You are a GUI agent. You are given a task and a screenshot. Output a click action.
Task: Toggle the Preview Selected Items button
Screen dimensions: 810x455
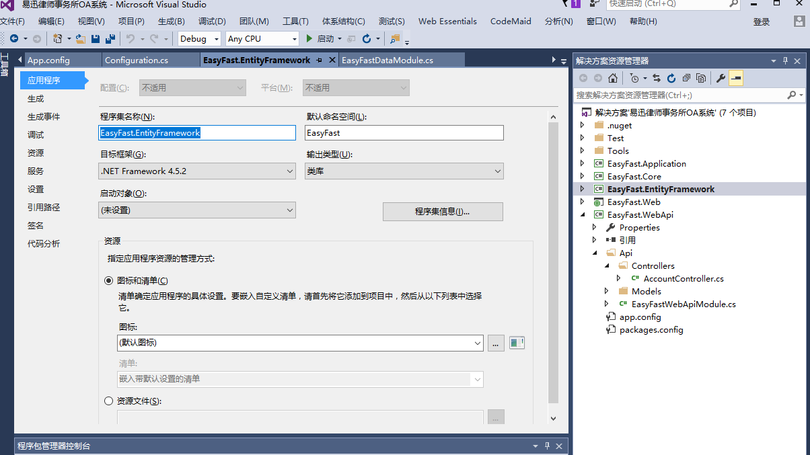tap(736, 78)
